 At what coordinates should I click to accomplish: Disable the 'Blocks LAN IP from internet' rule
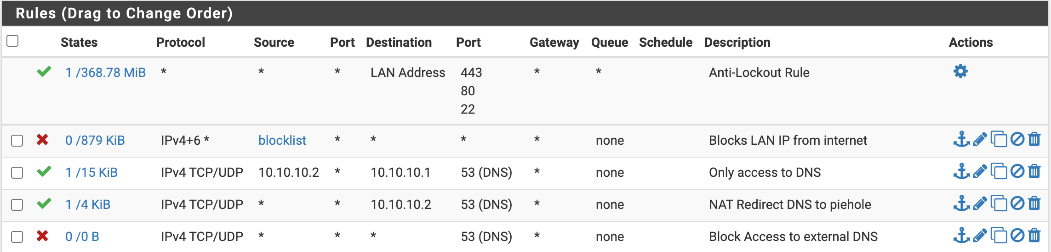[x=1017, y=139]
